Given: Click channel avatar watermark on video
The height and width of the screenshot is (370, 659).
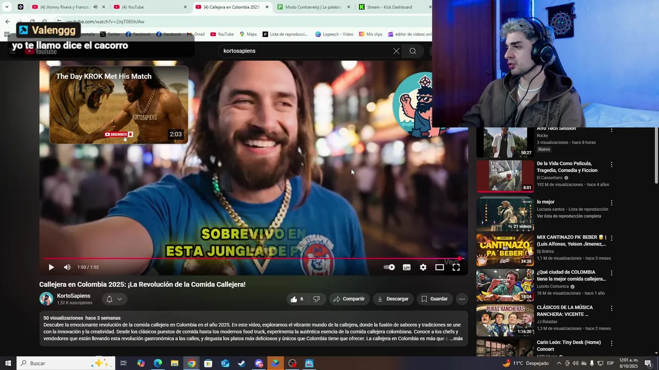Looking at the screenshot, I should (x=413, y=105).
